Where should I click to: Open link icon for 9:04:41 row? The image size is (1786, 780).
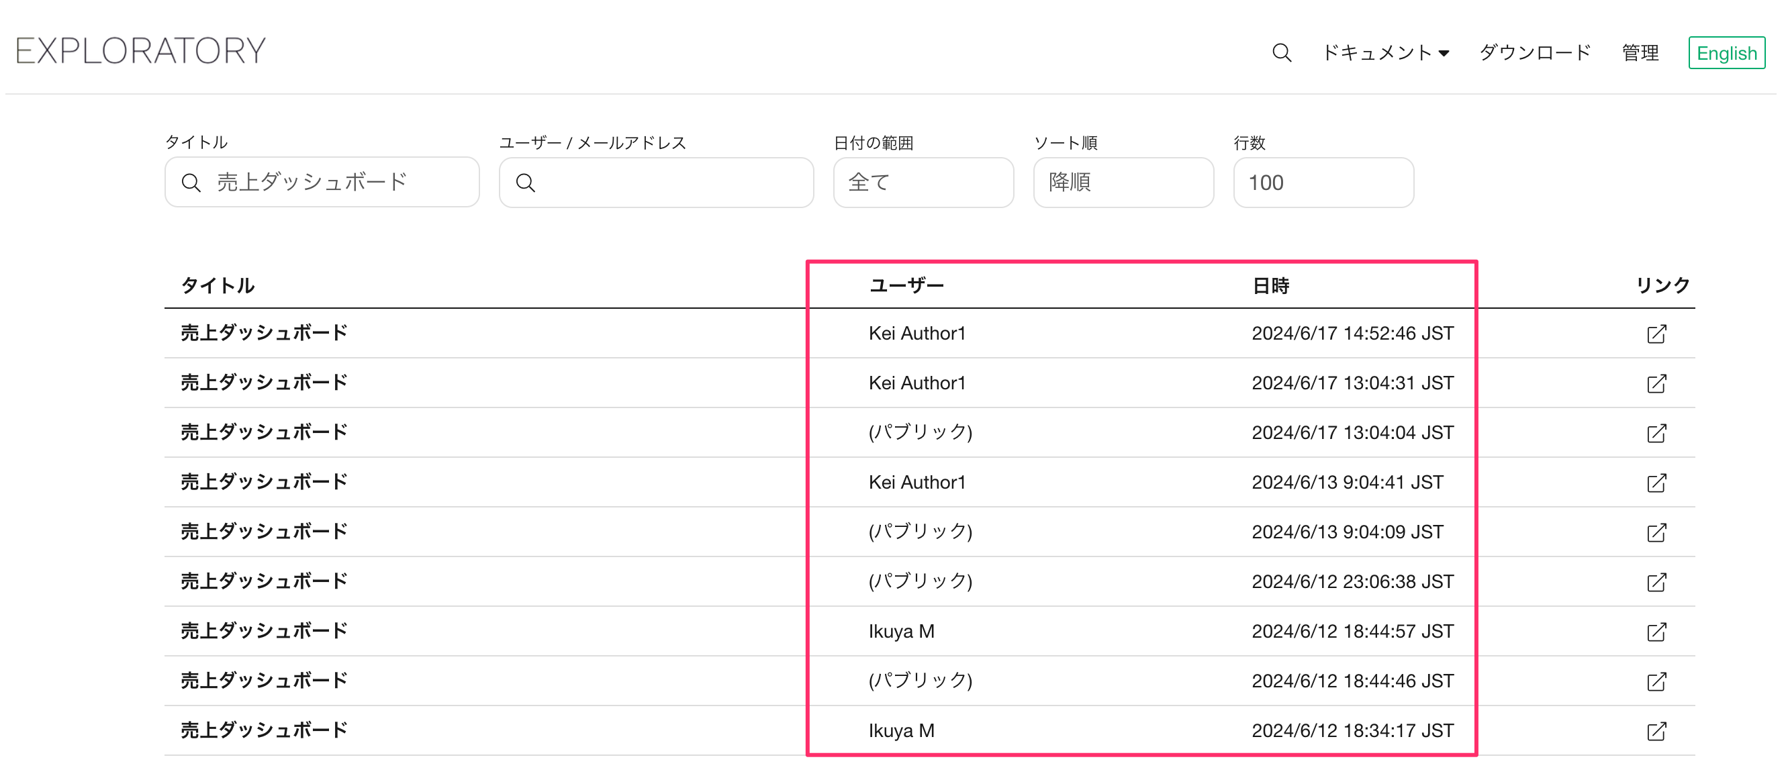click(x=1656, y=483)
